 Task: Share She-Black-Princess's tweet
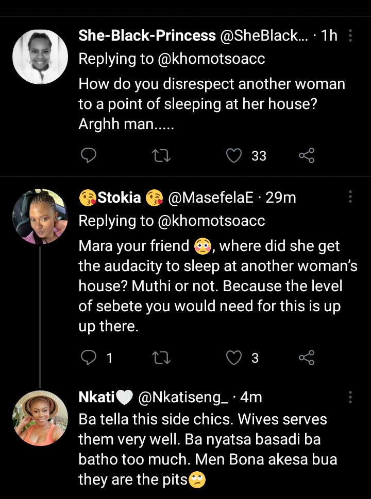(x=307, y=155)
